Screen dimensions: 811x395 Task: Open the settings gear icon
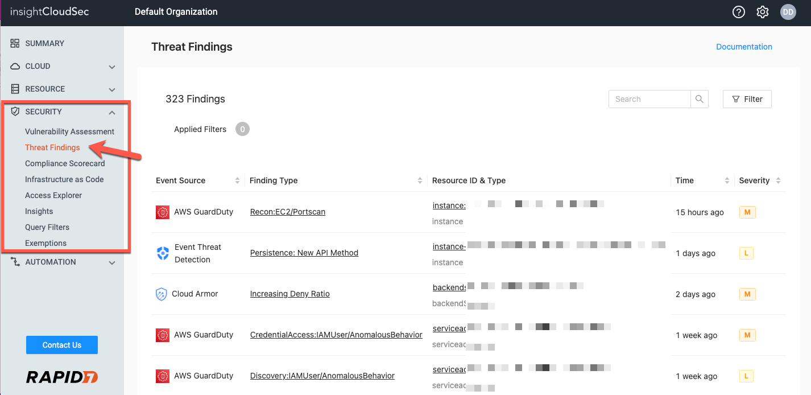(x=763, y=12)
